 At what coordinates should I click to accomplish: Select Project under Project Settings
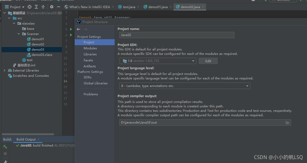[x=95, y=42]
